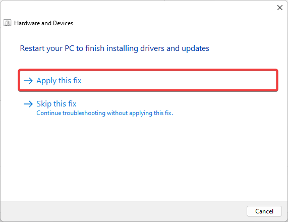Select 'Continue troubleshooting without applying this fix' text

(x=105, y=113)
